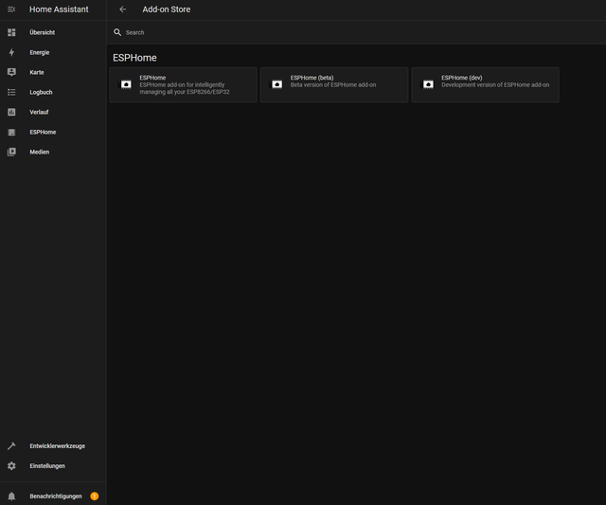The height and width of the screenshot is (505, 606).
Task: Focus the add-on Search field
Action: tap(356, 32)
